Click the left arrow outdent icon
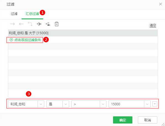Screen dimensions: 165x126 click(21, 24)
